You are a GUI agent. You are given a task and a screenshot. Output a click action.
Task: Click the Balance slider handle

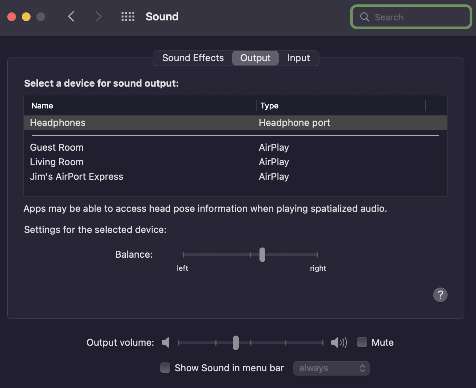pos(262,255)
